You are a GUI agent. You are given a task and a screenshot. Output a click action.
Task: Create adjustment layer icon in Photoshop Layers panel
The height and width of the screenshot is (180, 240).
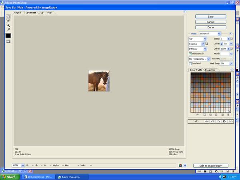216,171
